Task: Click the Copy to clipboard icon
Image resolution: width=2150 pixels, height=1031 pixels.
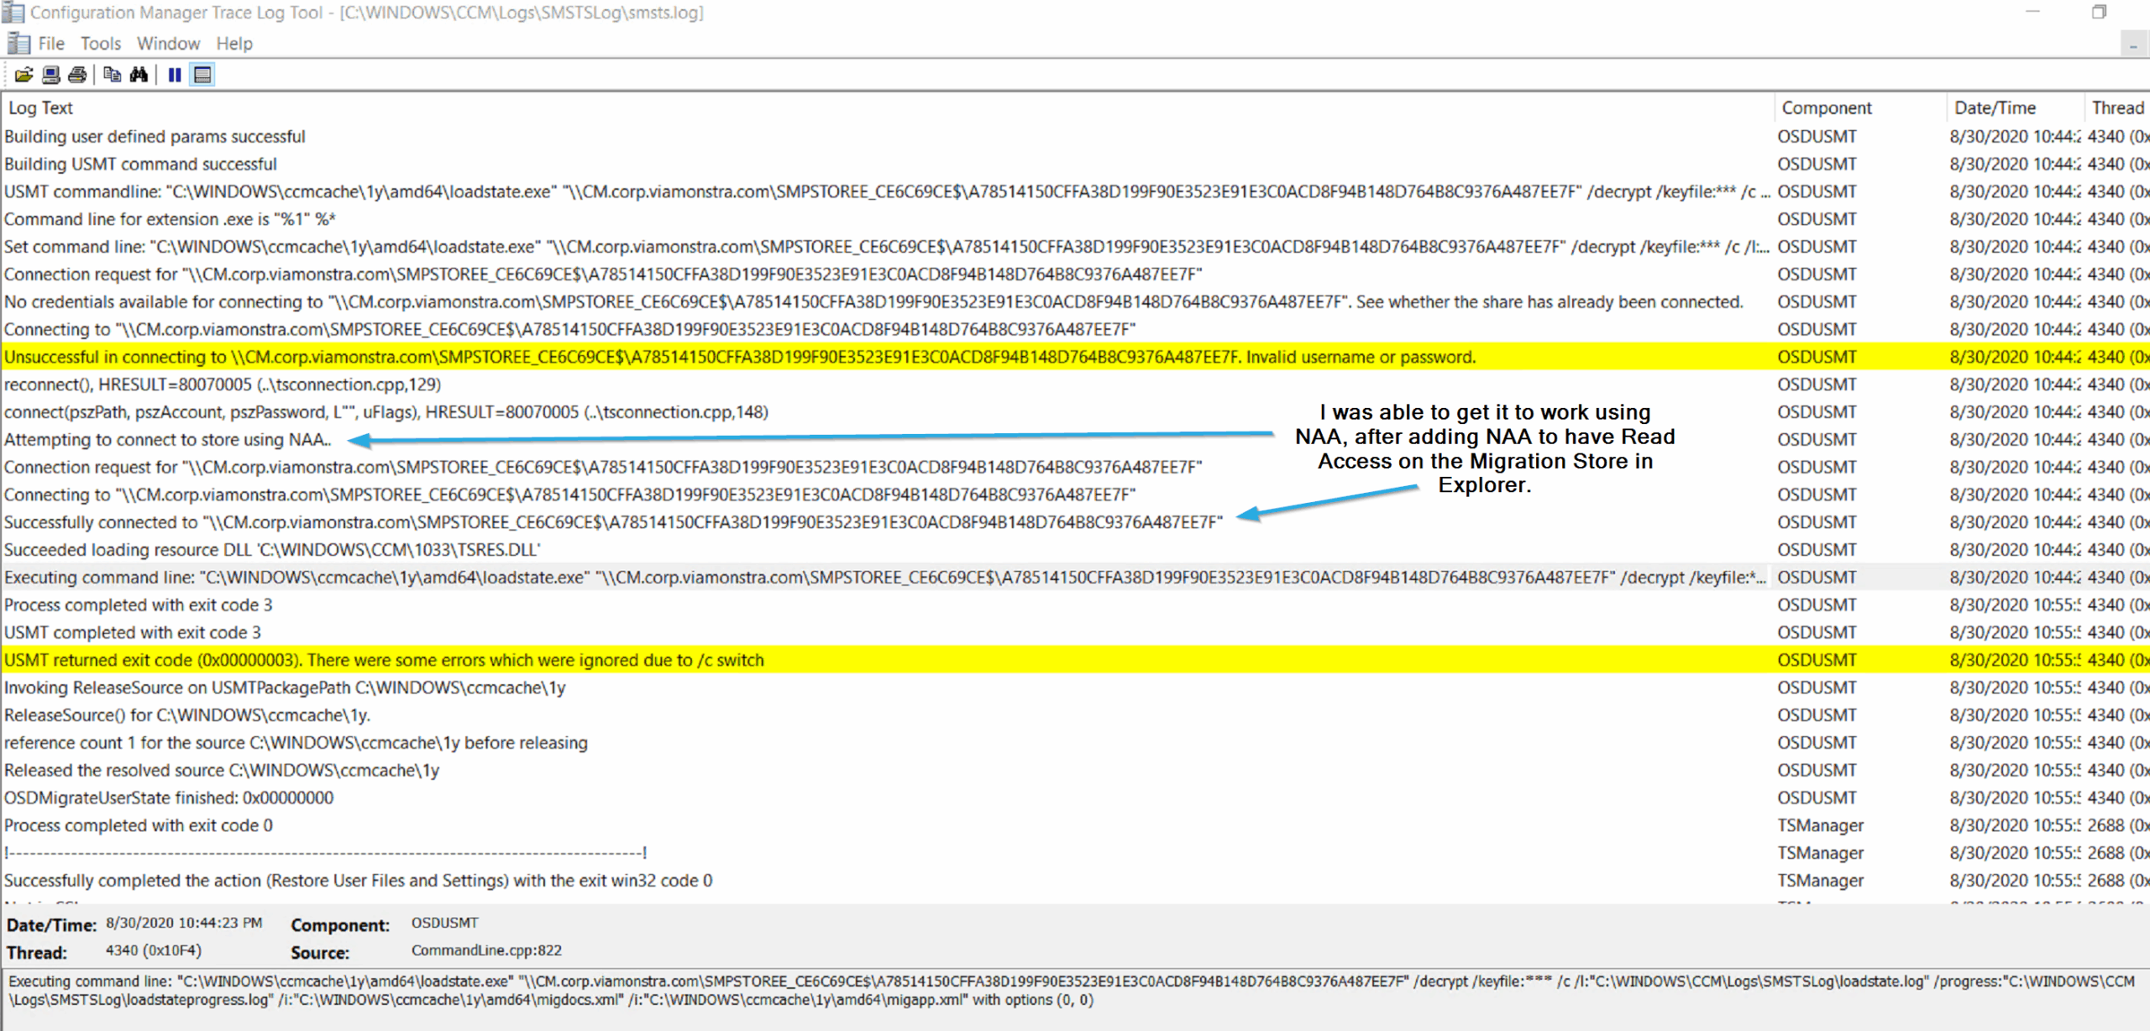Action: (112, 75)
